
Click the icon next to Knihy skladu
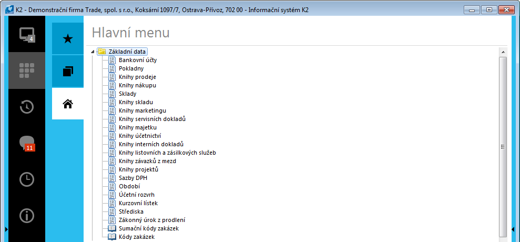113,102
